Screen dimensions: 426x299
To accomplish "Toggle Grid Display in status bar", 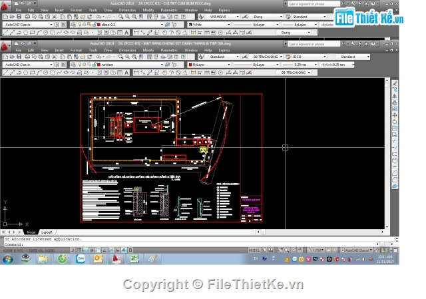I will point(79,250).
